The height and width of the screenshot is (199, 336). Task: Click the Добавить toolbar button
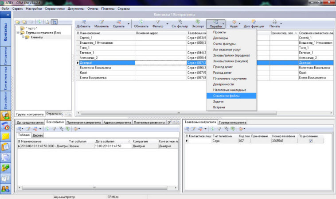[83, 24]
